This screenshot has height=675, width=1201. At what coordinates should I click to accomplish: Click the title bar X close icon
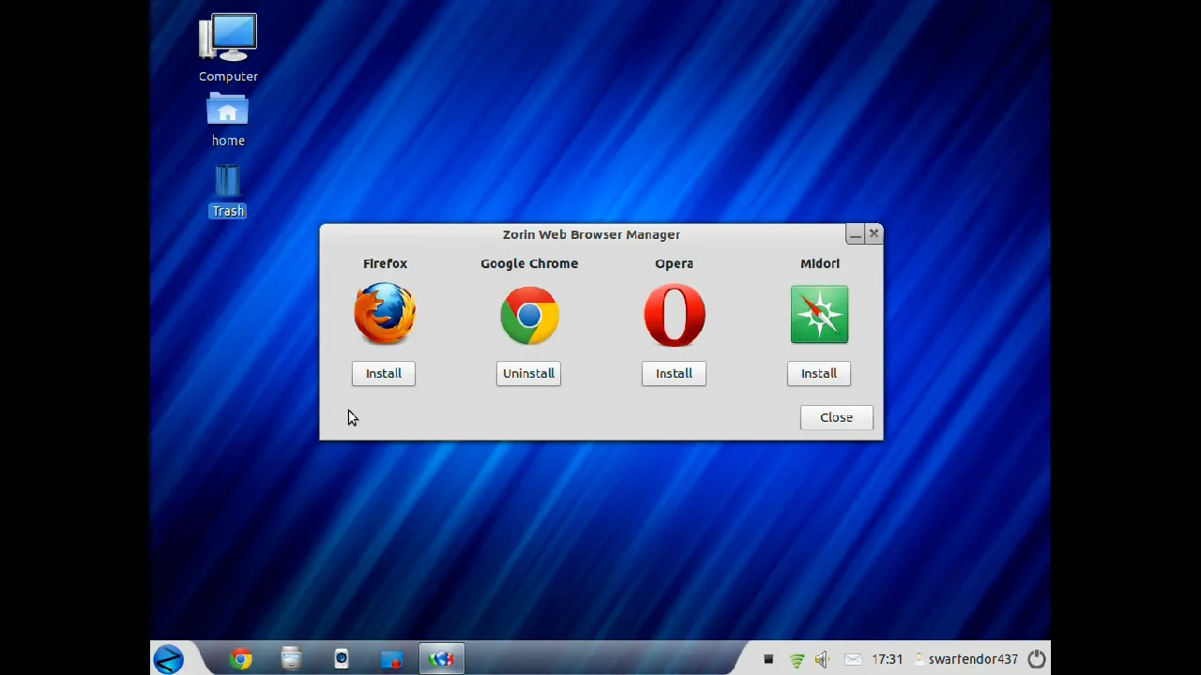pyautogui.click(x=874, y=233)
